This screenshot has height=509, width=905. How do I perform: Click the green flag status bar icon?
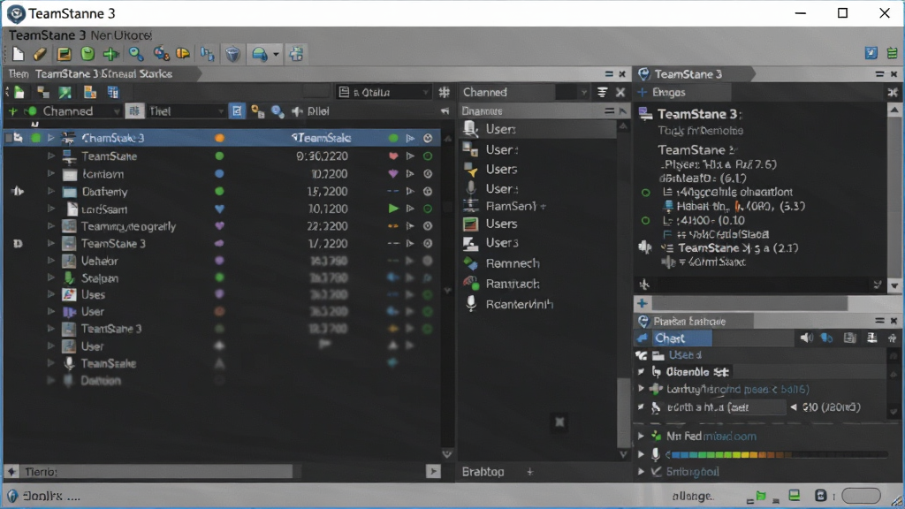pos(761,496)
